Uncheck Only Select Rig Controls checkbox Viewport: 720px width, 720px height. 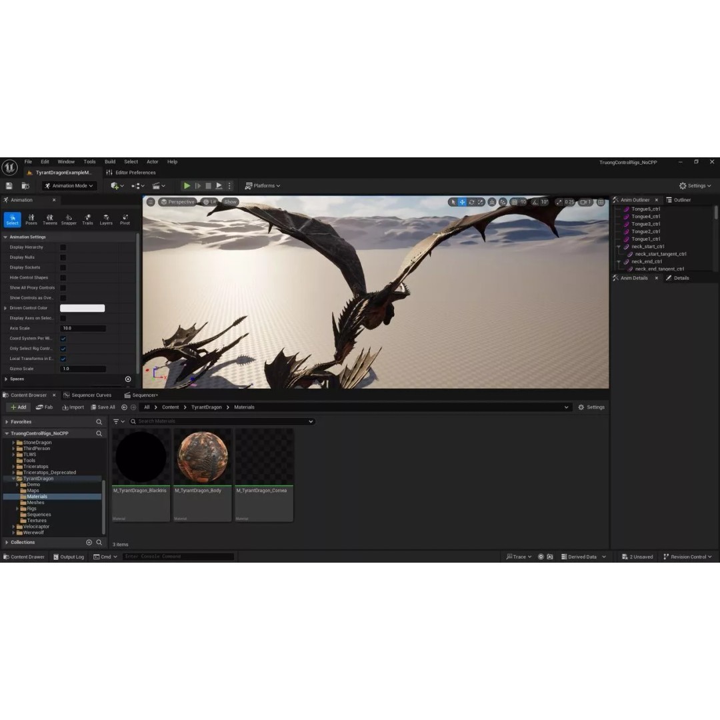pos(63,349)
